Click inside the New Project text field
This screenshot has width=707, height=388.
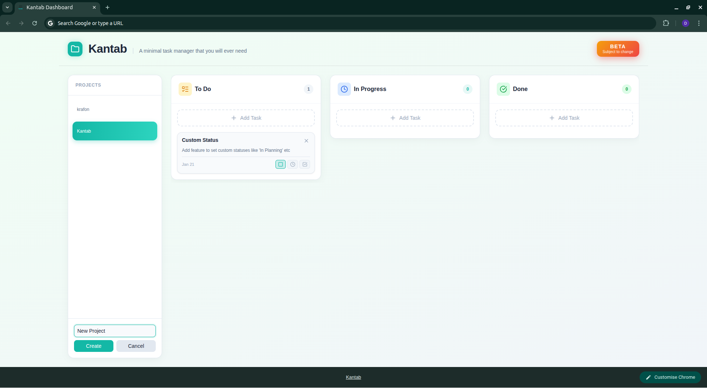click(115, 331)
